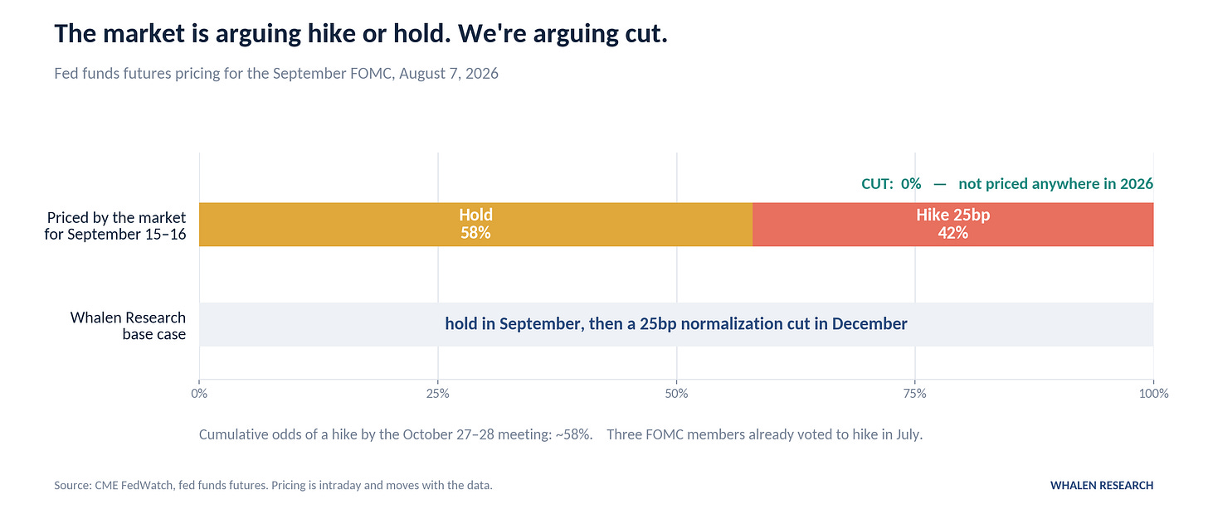This screenshot has width=1208, height=509.
Task: Click the green CUT: 0% annotation
Action: (x=891, y=184)
